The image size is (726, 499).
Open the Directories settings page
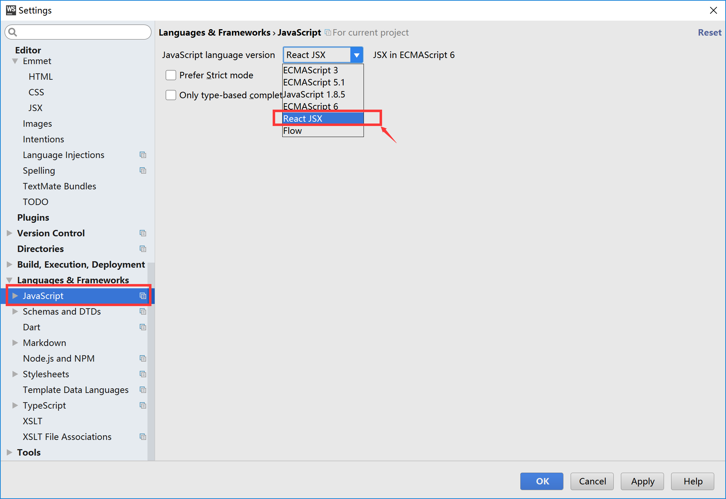click(40, 249)
